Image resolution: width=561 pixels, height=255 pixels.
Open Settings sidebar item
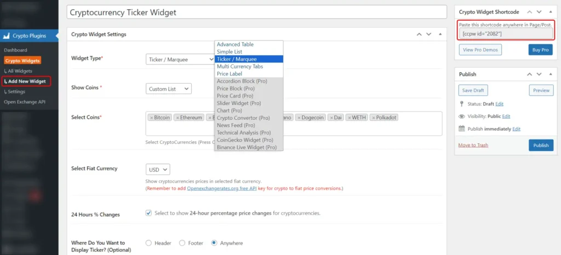pyautogui.click(x=15, y=92)
